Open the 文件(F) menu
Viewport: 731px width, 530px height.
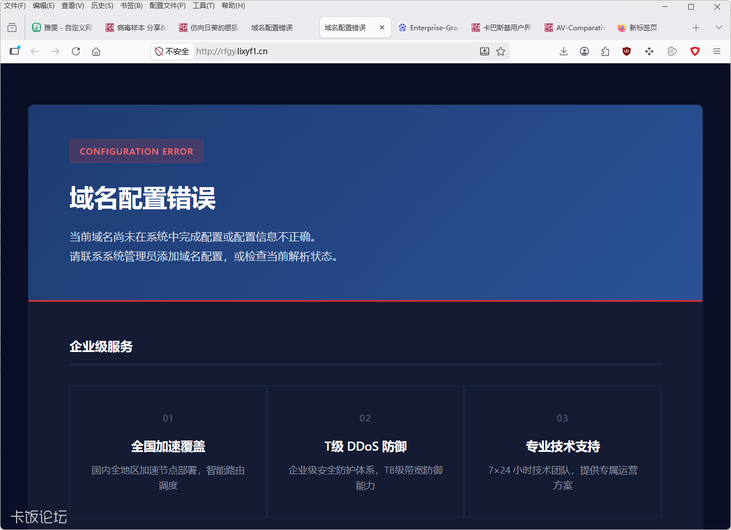(x=15, y=6)
